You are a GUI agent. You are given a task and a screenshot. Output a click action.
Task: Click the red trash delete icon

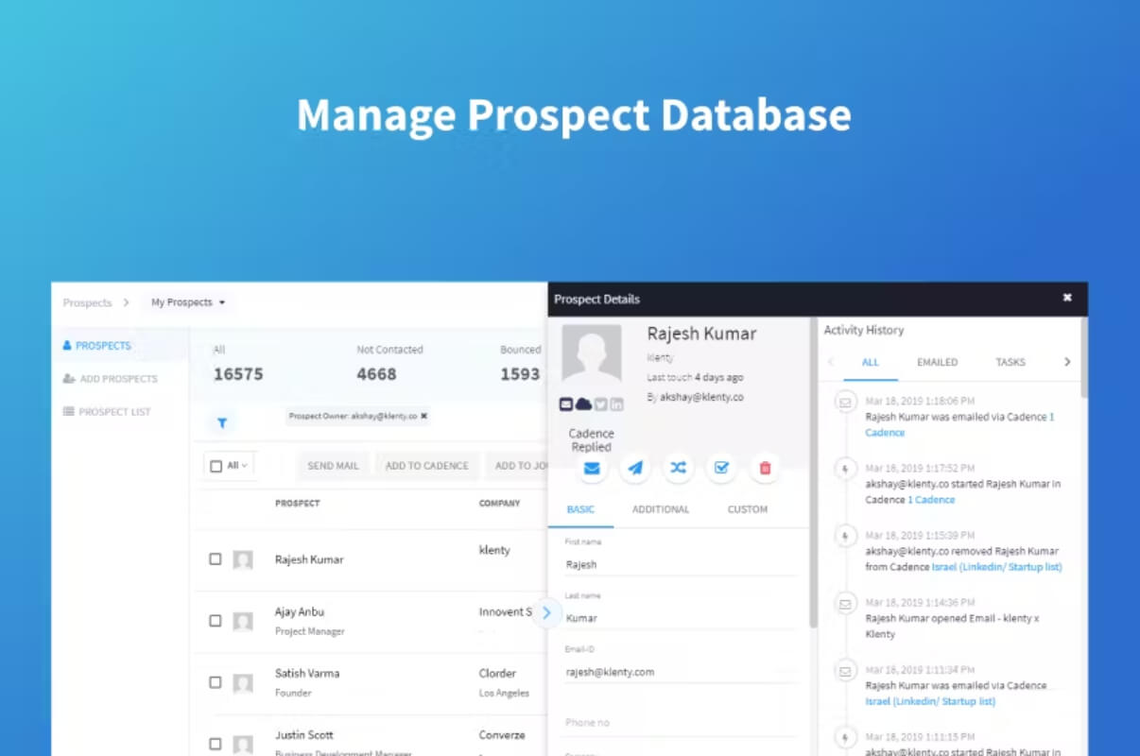click(x=765, y=468)
